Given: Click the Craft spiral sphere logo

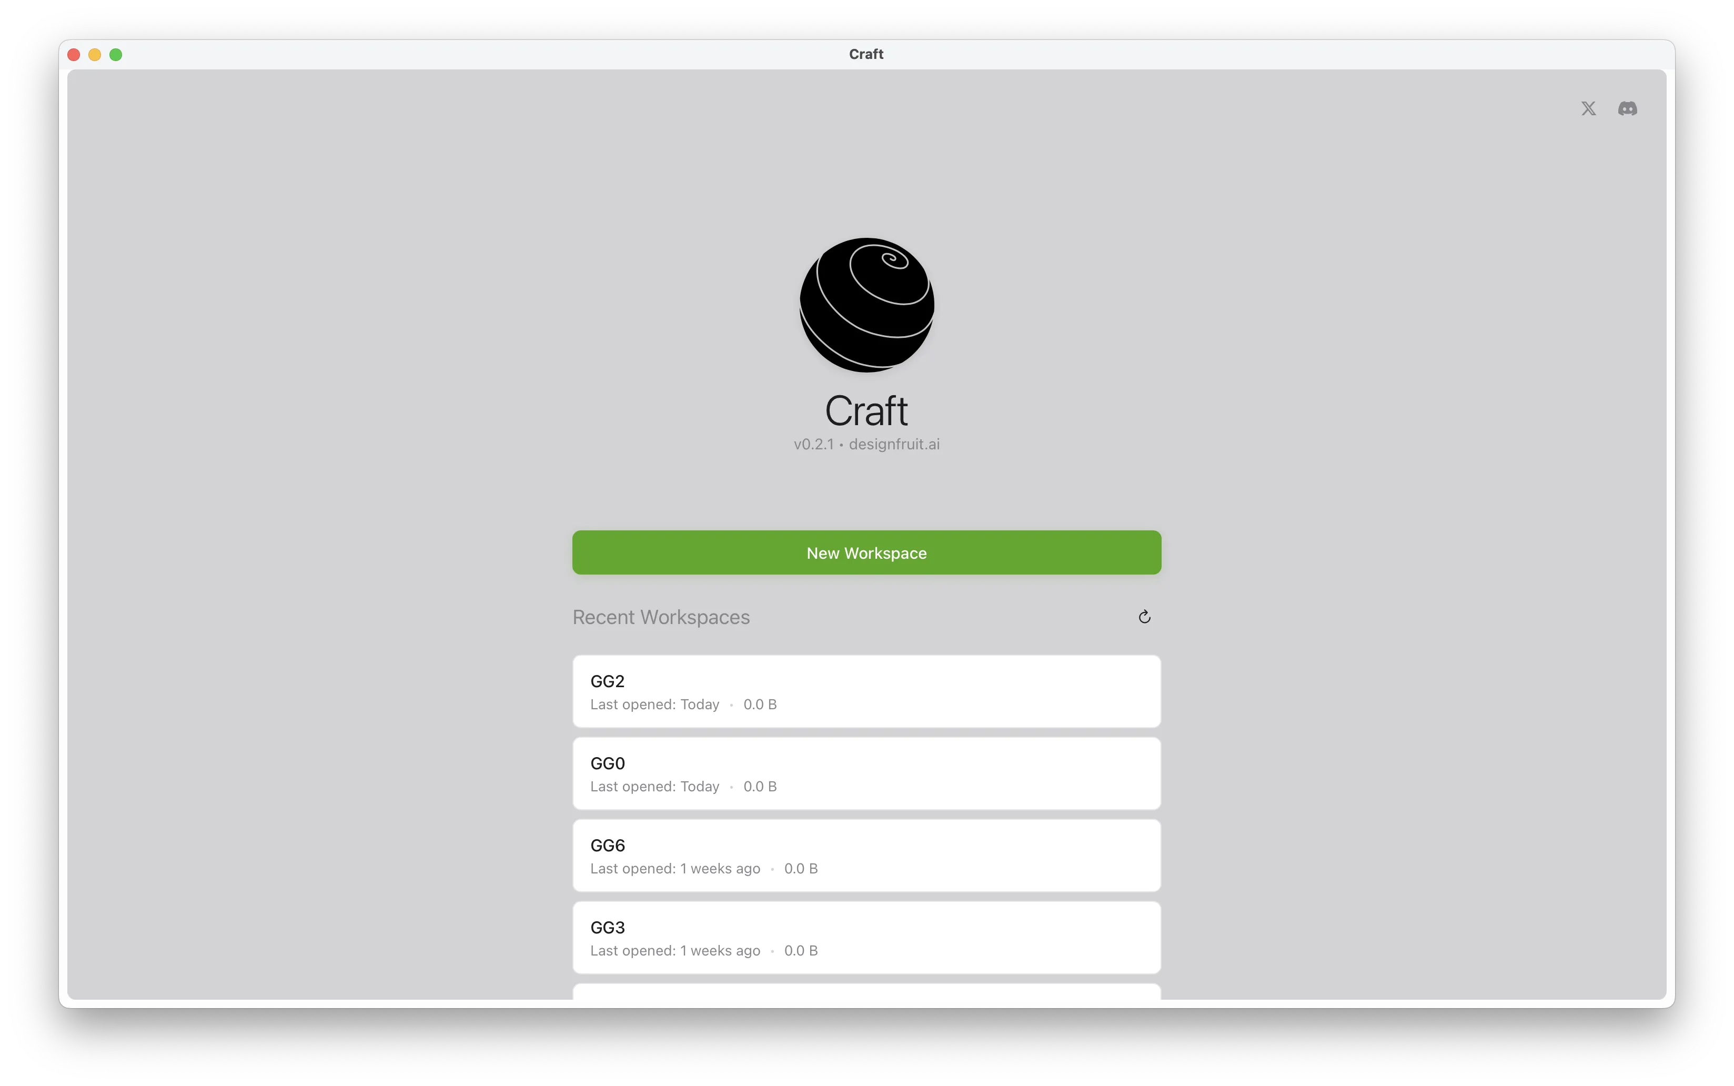Looking at the screenshot, I should pos(866,305).
